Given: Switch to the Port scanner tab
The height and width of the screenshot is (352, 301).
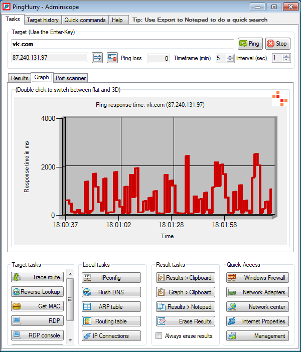Looking at the screenshot, I should tap(71, 78).
